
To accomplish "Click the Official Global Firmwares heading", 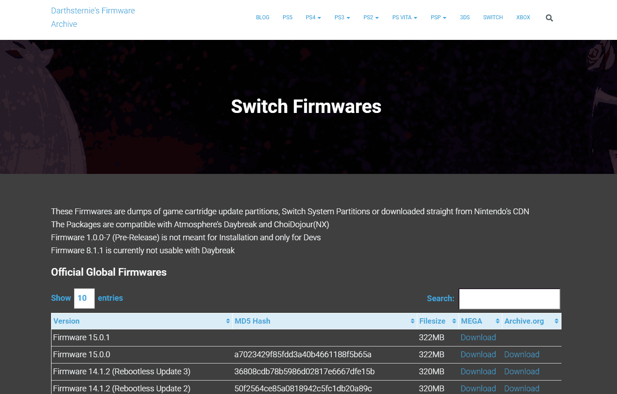I will (109, 272).
